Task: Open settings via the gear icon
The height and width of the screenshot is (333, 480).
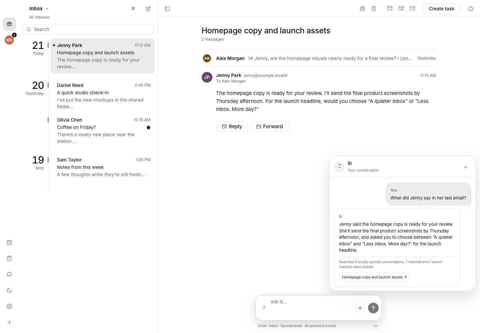Action: coord(9,306)
